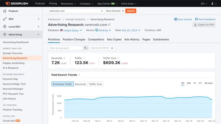Switch to the Position Changes tab
Screen dimensions: 221x124
click(x=74, y=39)
